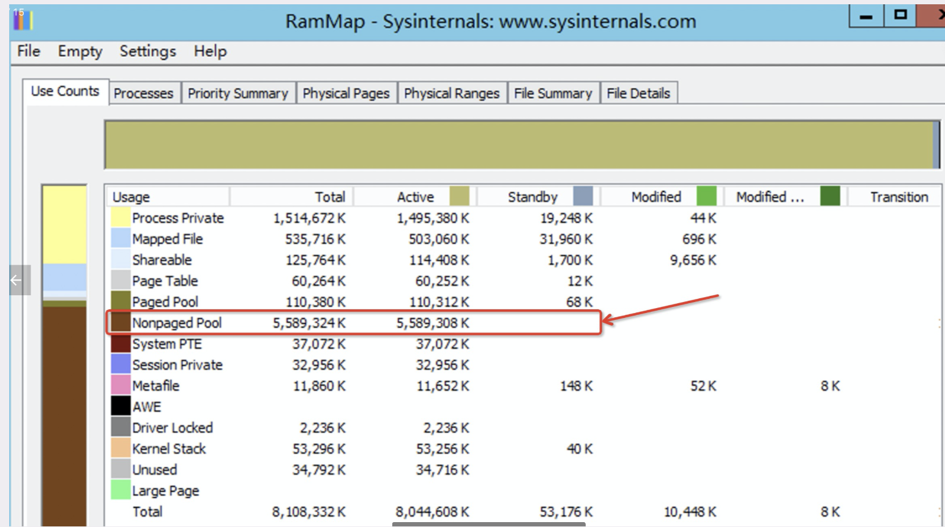Click the Shareable pale blue swatch

pyautogui.click(x=121, y=260)
